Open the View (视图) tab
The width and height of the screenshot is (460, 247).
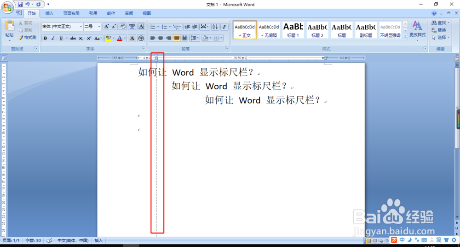pyautogui.click(x=147, y=13)
